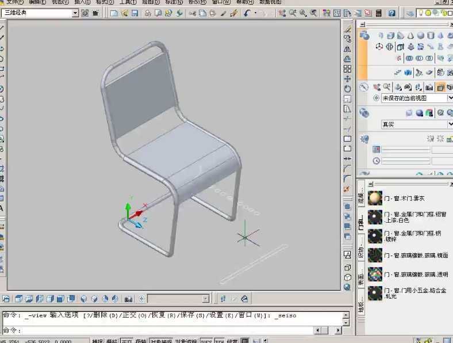Viewport: 453px width, 343px height.
Task: Toggle 正交 ortho mode in status bar
Action: (x=126, y=341)
